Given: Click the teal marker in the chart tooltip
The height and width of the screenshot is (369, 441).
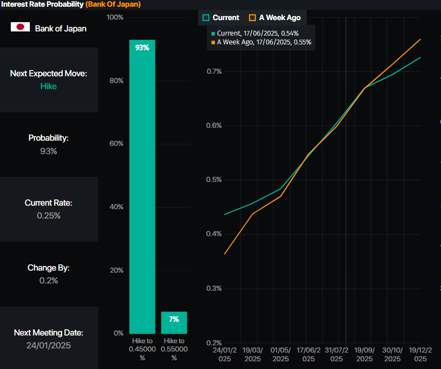Looking at the screenshot, I should pyautogui.click(x=213, y=33).
